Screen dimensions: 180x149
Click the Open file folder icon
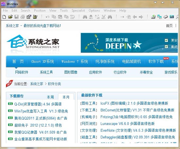click(x=10, y=17)
